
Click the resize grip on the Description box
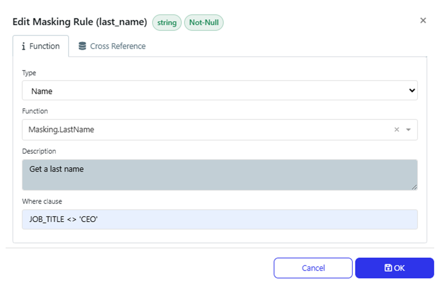pyautogui.click(x=415, y=187)
